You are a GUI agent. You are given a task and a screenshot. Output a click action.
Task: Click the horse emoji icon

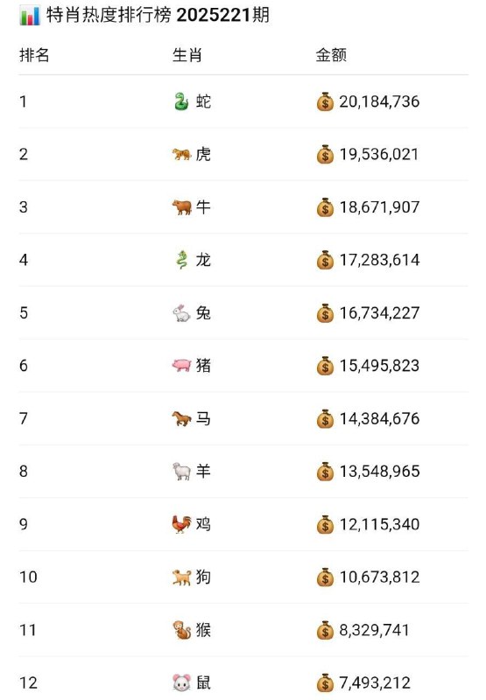[182, 419]
